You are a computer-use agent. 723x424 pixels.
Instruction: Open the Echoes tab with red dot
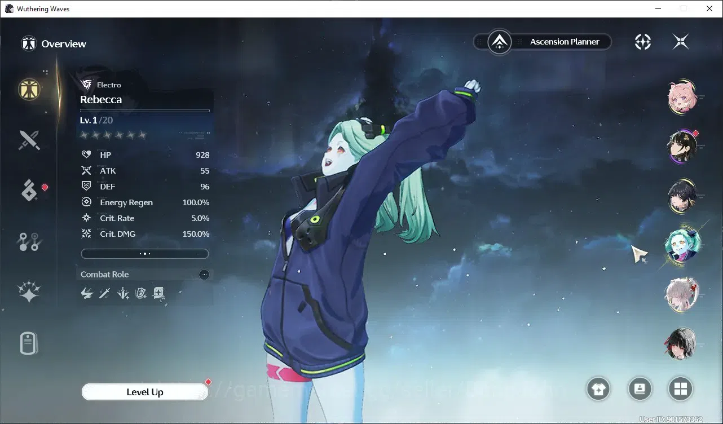pos(29,191)
